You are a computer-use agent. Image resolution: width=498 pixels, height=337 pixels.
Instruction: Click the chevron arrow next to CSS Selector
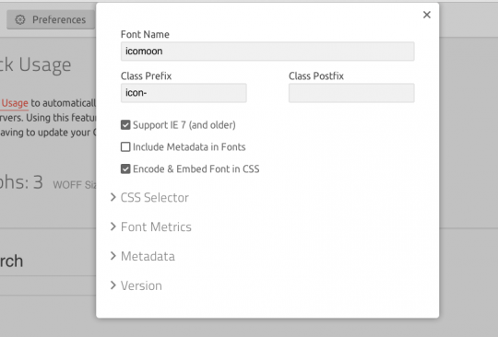113,197
